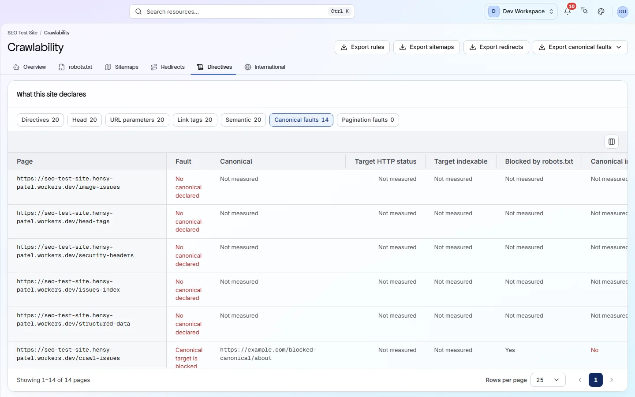Select the Directives 20 filter chip

(x=40, y=120)
